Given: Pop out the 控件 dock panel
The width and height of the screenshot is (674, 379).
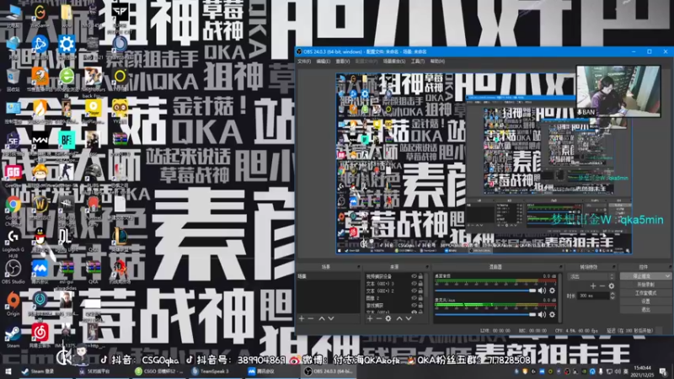Looking at the screenshot, I should click(x=670, y=267).
